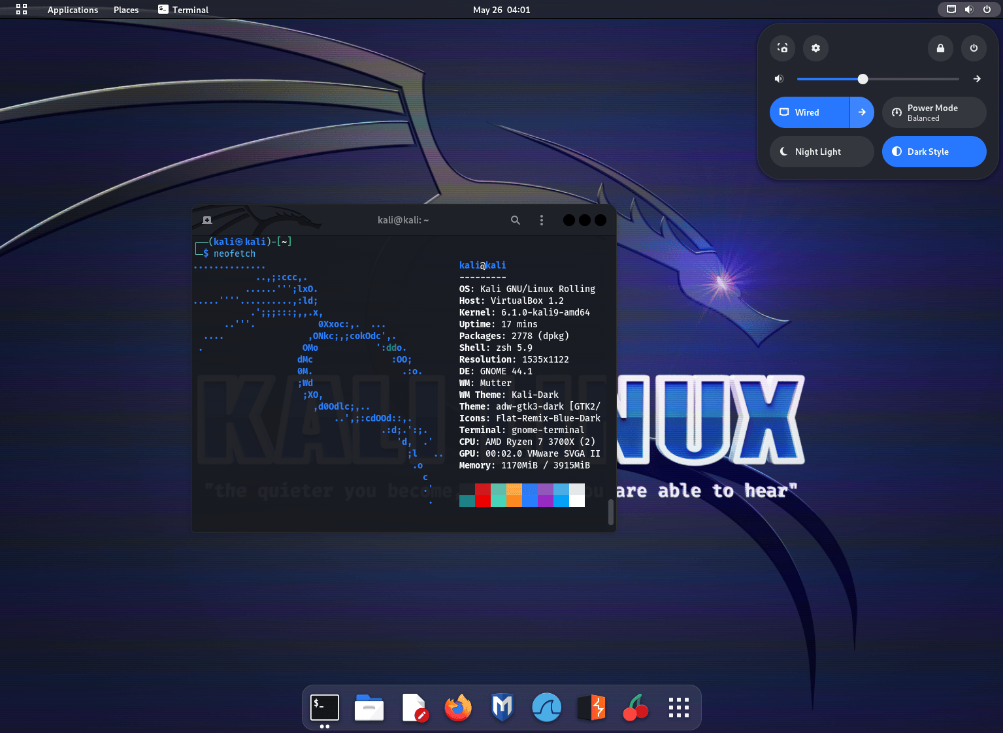Open the Places menu
The height and width of the screenshot is (733, 1003).
pos(125,10)
